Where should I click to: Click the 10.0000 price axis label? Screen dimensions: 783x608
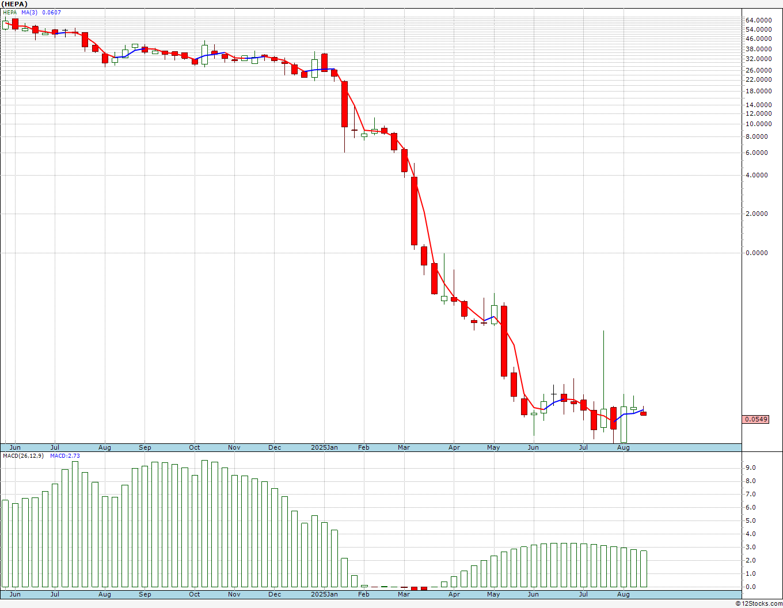[758, 124]
